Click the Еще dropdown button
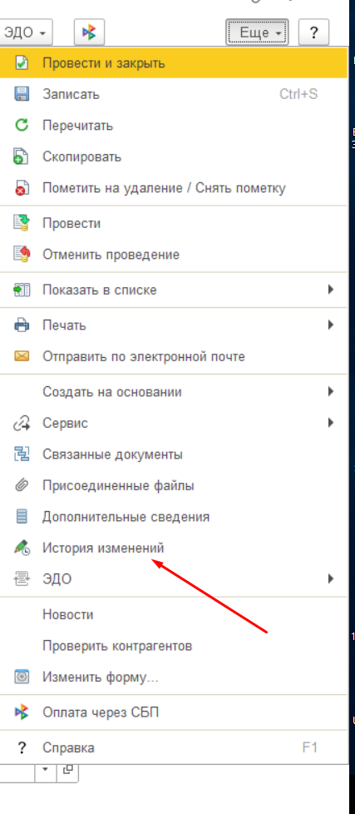Screen dimensions: 355x814 pyautogui.click(x=257, y=32)
